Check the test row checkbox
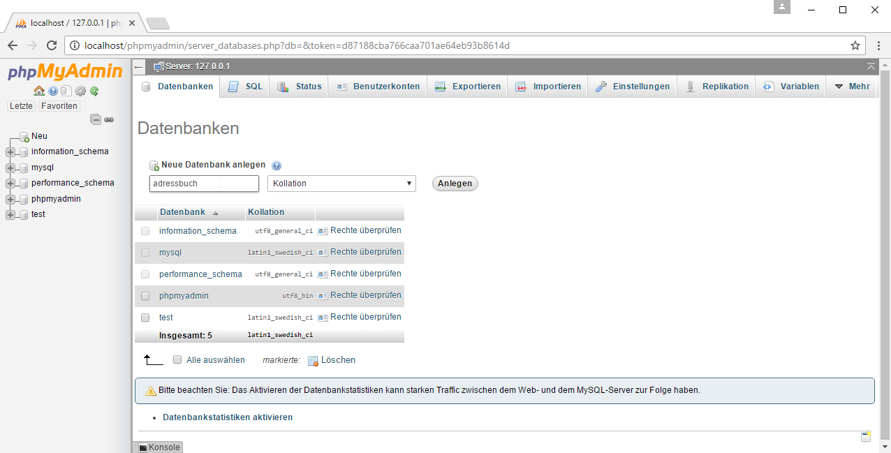 tap(145, 318)
